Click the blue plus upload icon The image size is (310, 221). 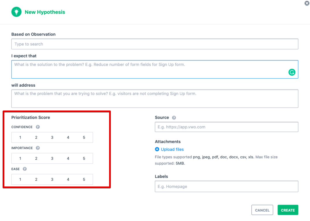tap(157, 149)
